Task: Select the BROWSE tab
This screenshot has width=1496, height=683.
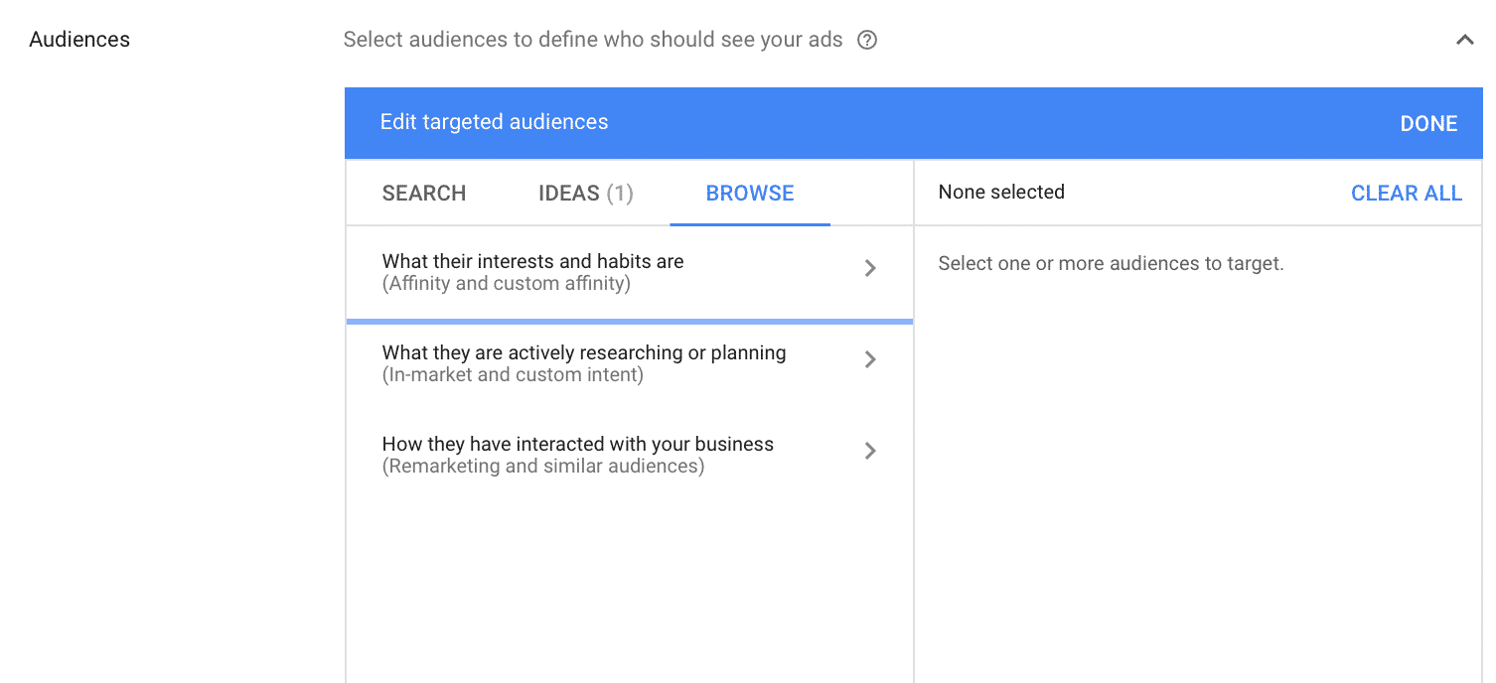Action: click(750, 194)
